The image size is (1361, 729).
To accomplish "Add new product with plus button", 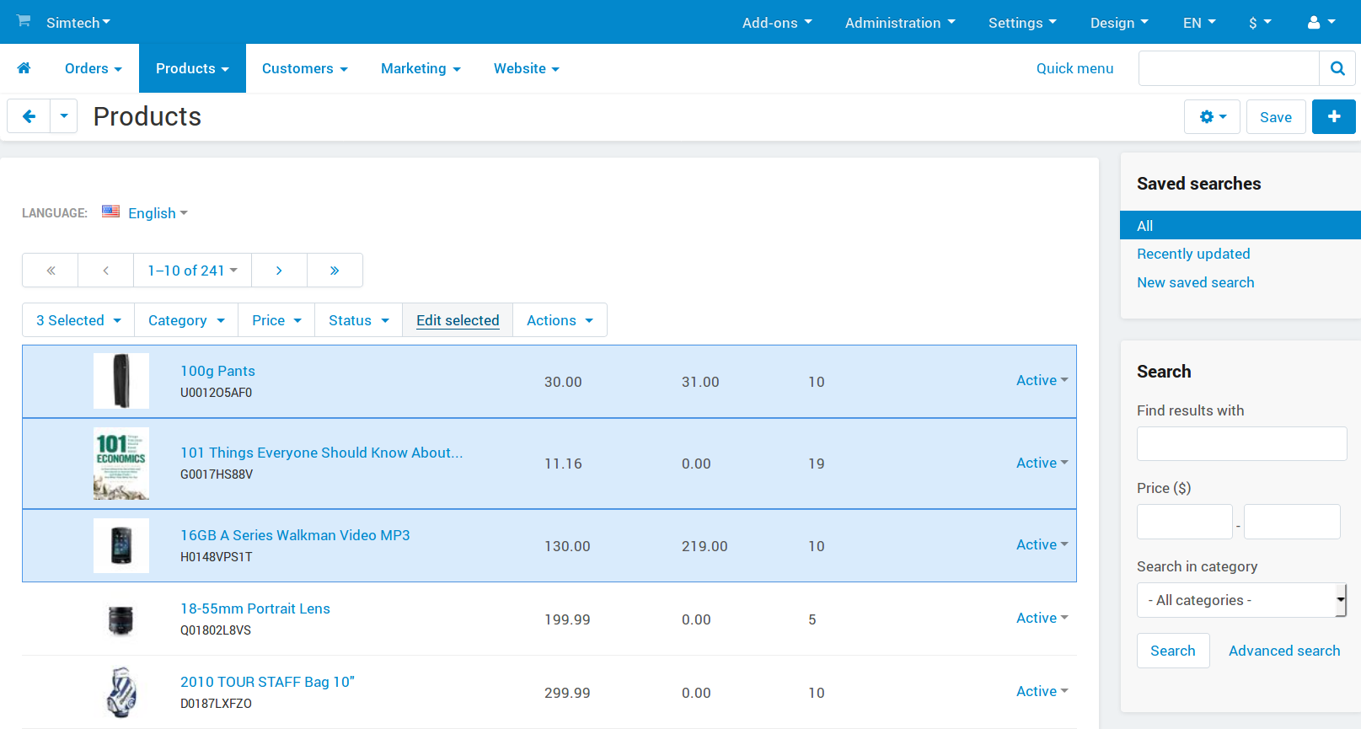I will [x=1334, y=116].
